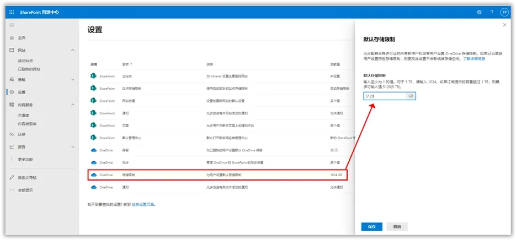The image size is (516, 240).
Task: Click the 保留 setting name
Action: [x=125, y=150]
